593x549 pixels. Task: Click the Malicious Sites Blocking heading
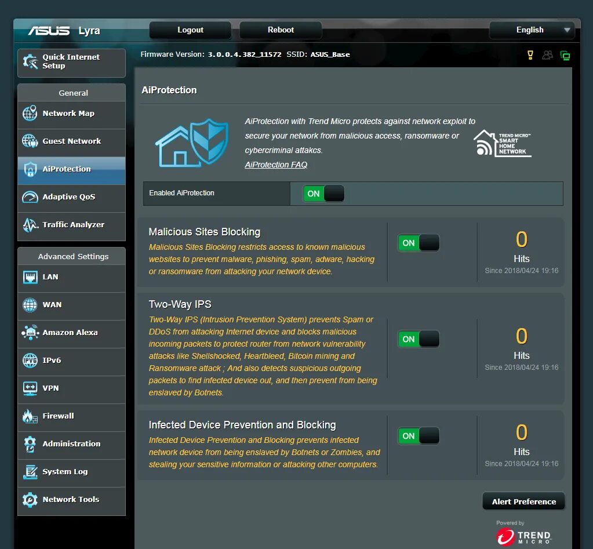click(205, 232)
